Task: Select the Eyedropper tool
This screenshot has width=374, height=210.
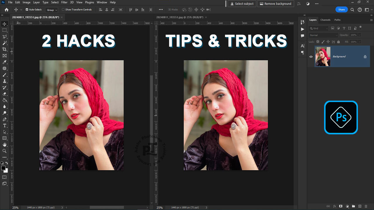Action: [4, 62]
